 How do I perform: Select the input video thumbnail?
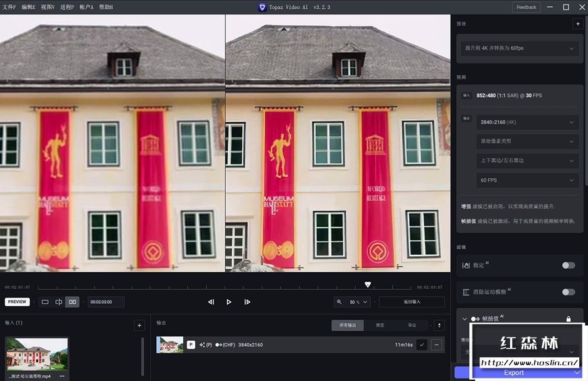tap(37, 355)
